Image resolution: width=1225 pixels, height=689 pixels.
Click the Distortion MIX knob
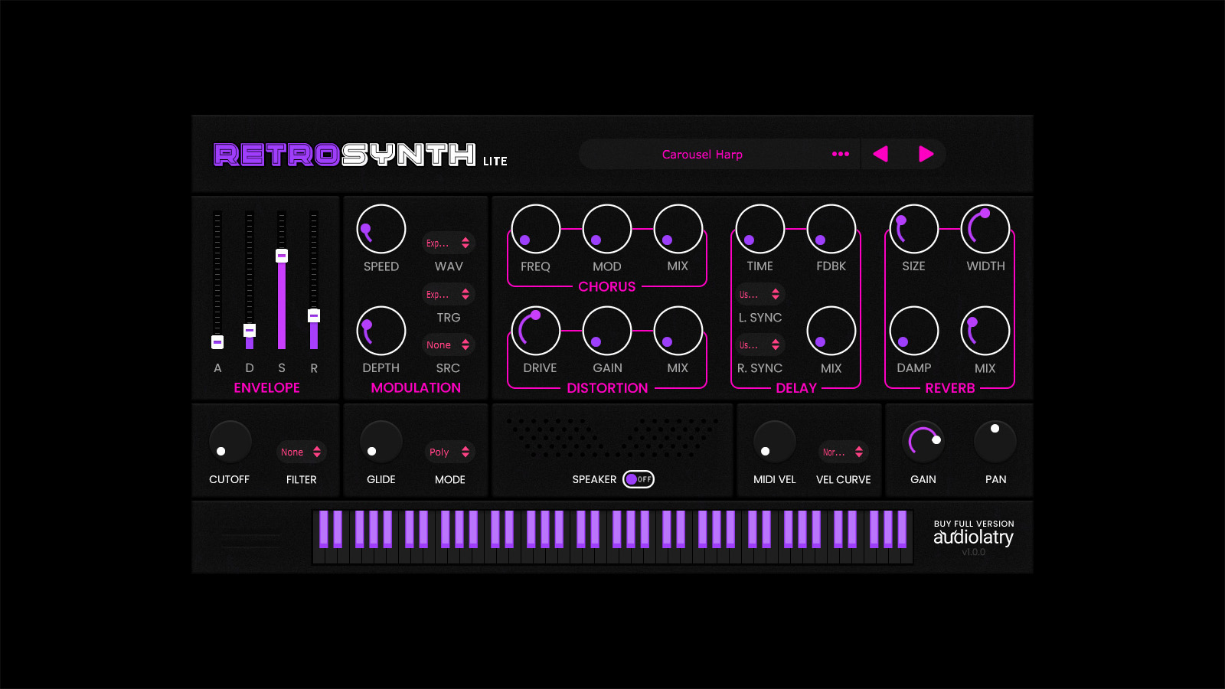678,331
